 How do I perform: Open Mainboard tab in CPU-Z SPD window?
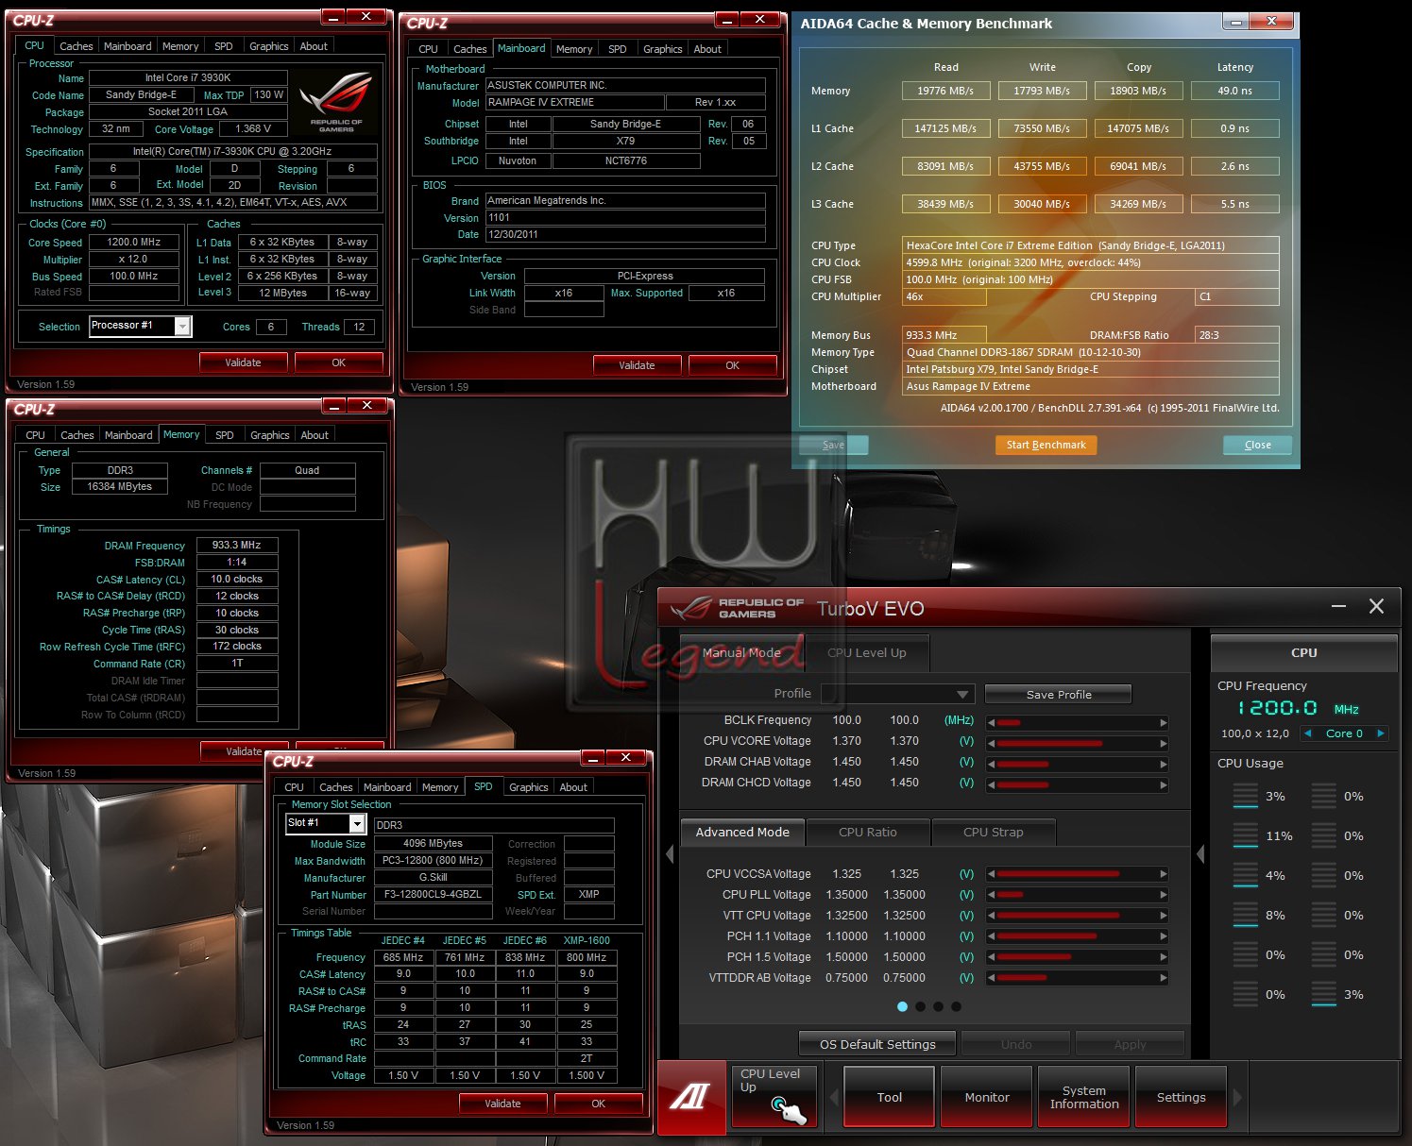(x=387, y=787)
